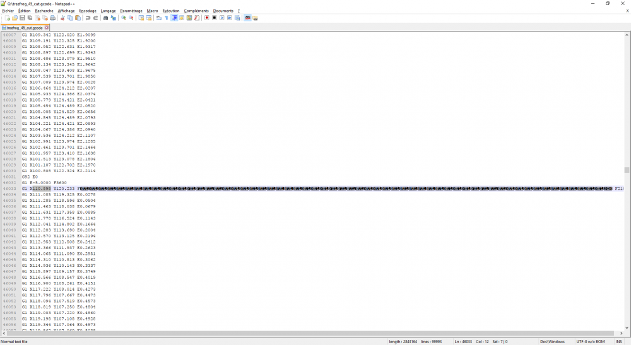This screenshot has width=631, height=345.
Task: Click the vertical scrollbar up arrow
Action: (x=627, y=35)
